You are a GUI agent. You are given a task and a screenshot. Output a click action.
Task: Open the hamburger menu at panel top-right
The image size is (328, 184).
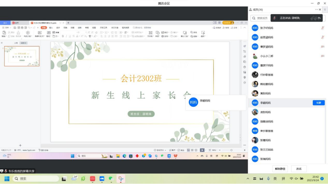325,10
